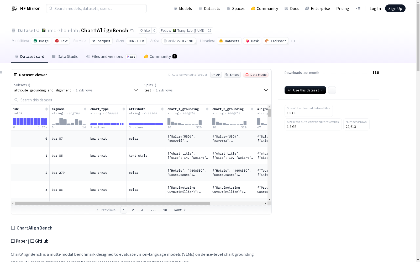Go to the Pricing page
The width and height of the screenshot is (420, 262).
click(343, 8)
